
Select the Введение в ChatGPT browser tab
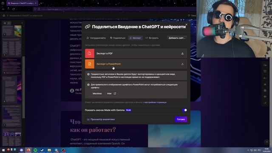(22, 3)
